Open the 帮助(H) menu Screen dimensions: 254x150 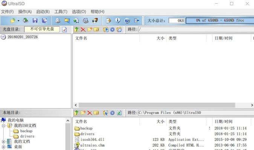(97, 12)
